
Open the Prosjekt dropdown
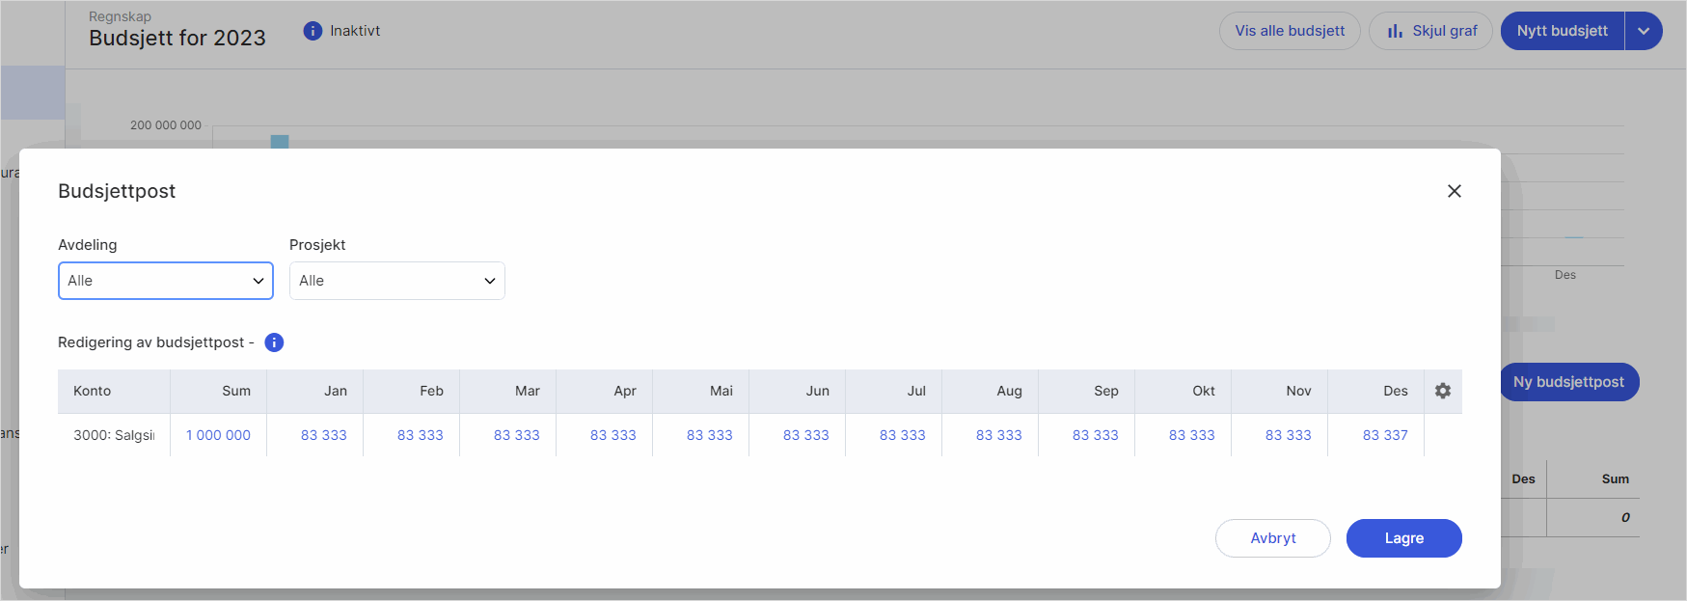(396, 281)
